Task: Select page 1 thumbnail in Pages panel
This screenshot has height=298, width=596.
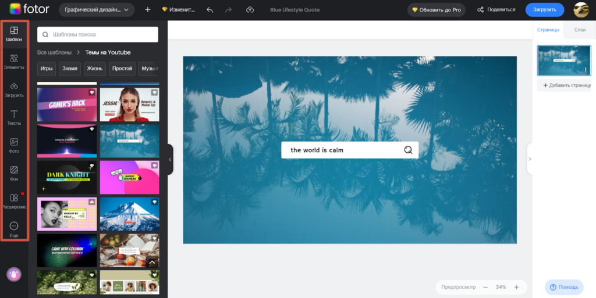Action: click(564, 60)
